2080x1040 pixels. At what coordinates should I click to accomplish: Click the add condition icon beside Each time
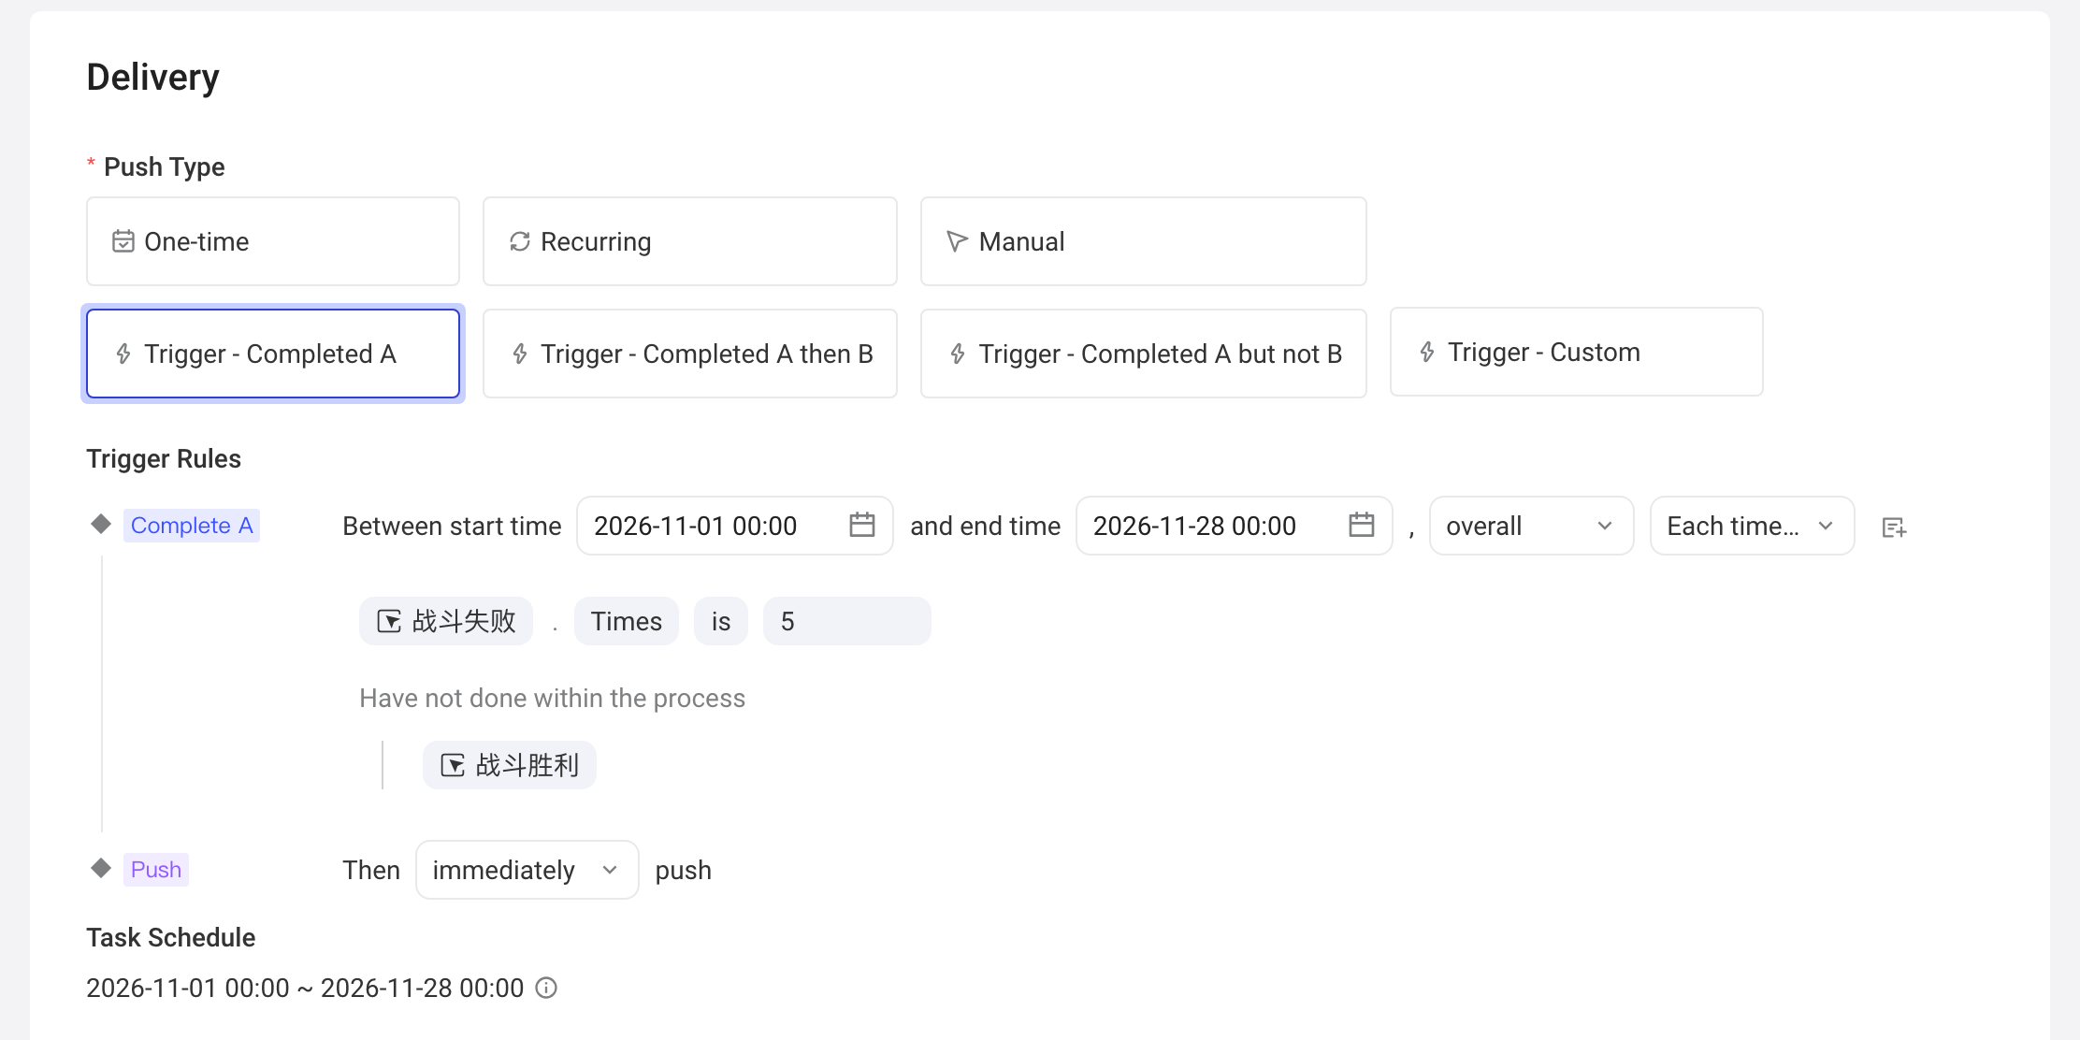[x=1894, y=527]
